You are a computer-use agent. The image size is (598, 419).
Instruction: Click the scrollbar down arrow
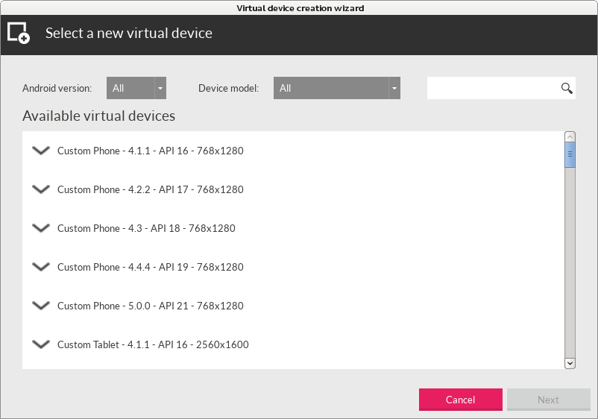tap(570, 363)
